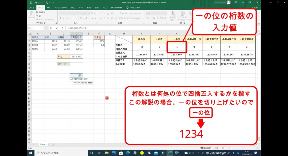
Task: Select cell D11 containing 1234
Action: pyautogui.click(x=76, y=75)
